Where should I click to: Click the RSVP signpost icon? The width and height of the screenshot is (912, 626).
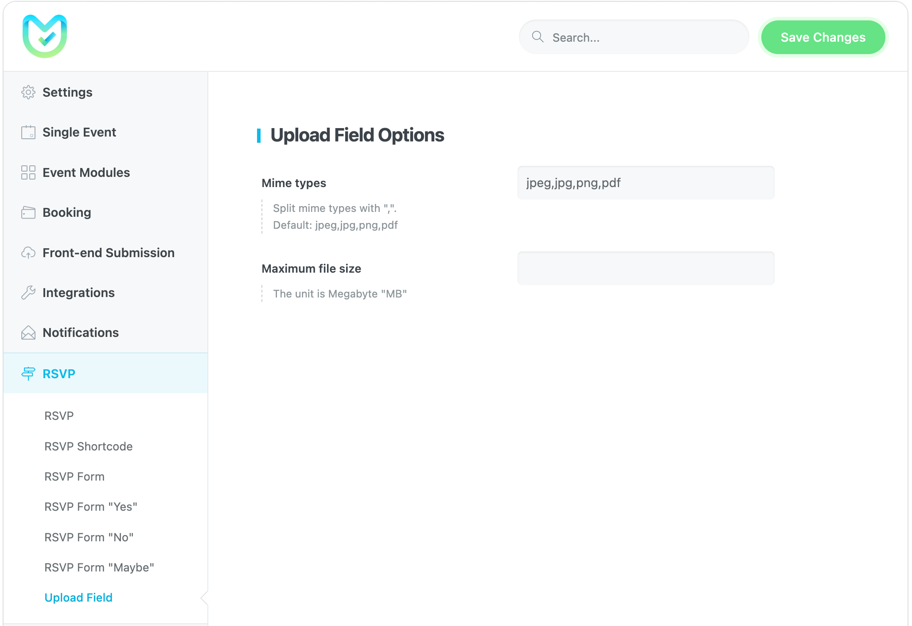[x=28, y=373]
